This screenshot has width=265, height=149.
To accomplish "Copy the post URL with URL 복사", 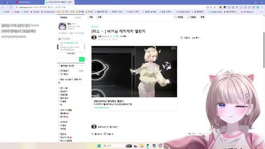I will click(x=195, y=38).
